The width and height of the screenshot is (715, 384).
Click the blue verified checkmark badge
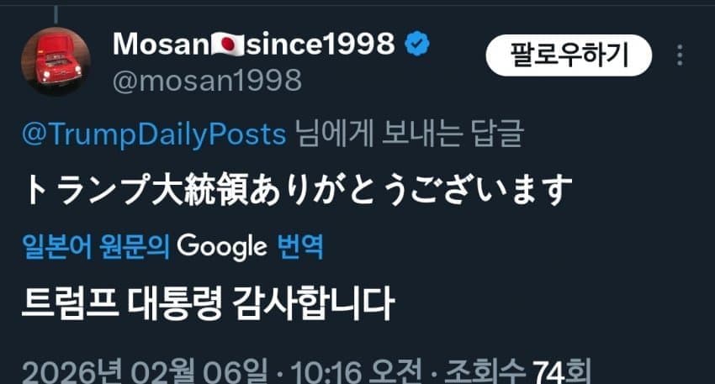[x=418, y=45]
